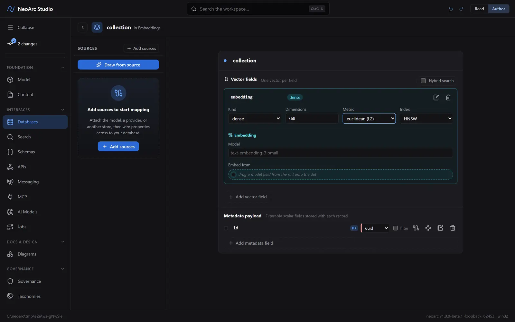Click the trash icon on id row

pyautogui.click(x=453, y=228)
